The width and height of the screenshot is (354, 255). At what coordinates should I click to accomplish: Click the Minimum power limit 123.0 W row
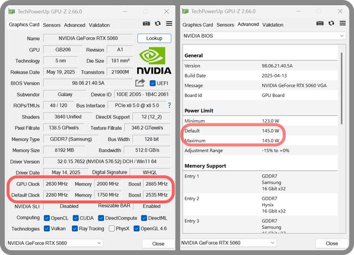pos(261,121)
